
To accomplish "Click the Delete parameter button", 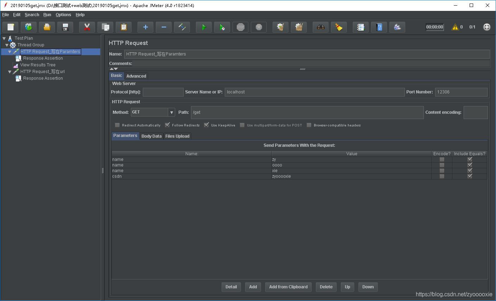I will pos(326,287).
